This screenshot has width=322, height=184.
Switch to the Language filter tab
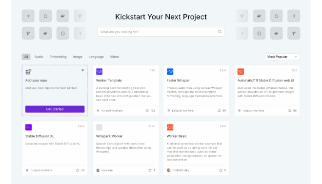pyautogui.click(x=96, y=57)
